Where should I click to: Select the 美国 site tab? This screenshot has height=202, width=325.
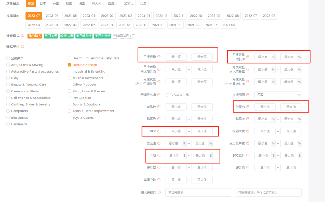pos(31,3)
